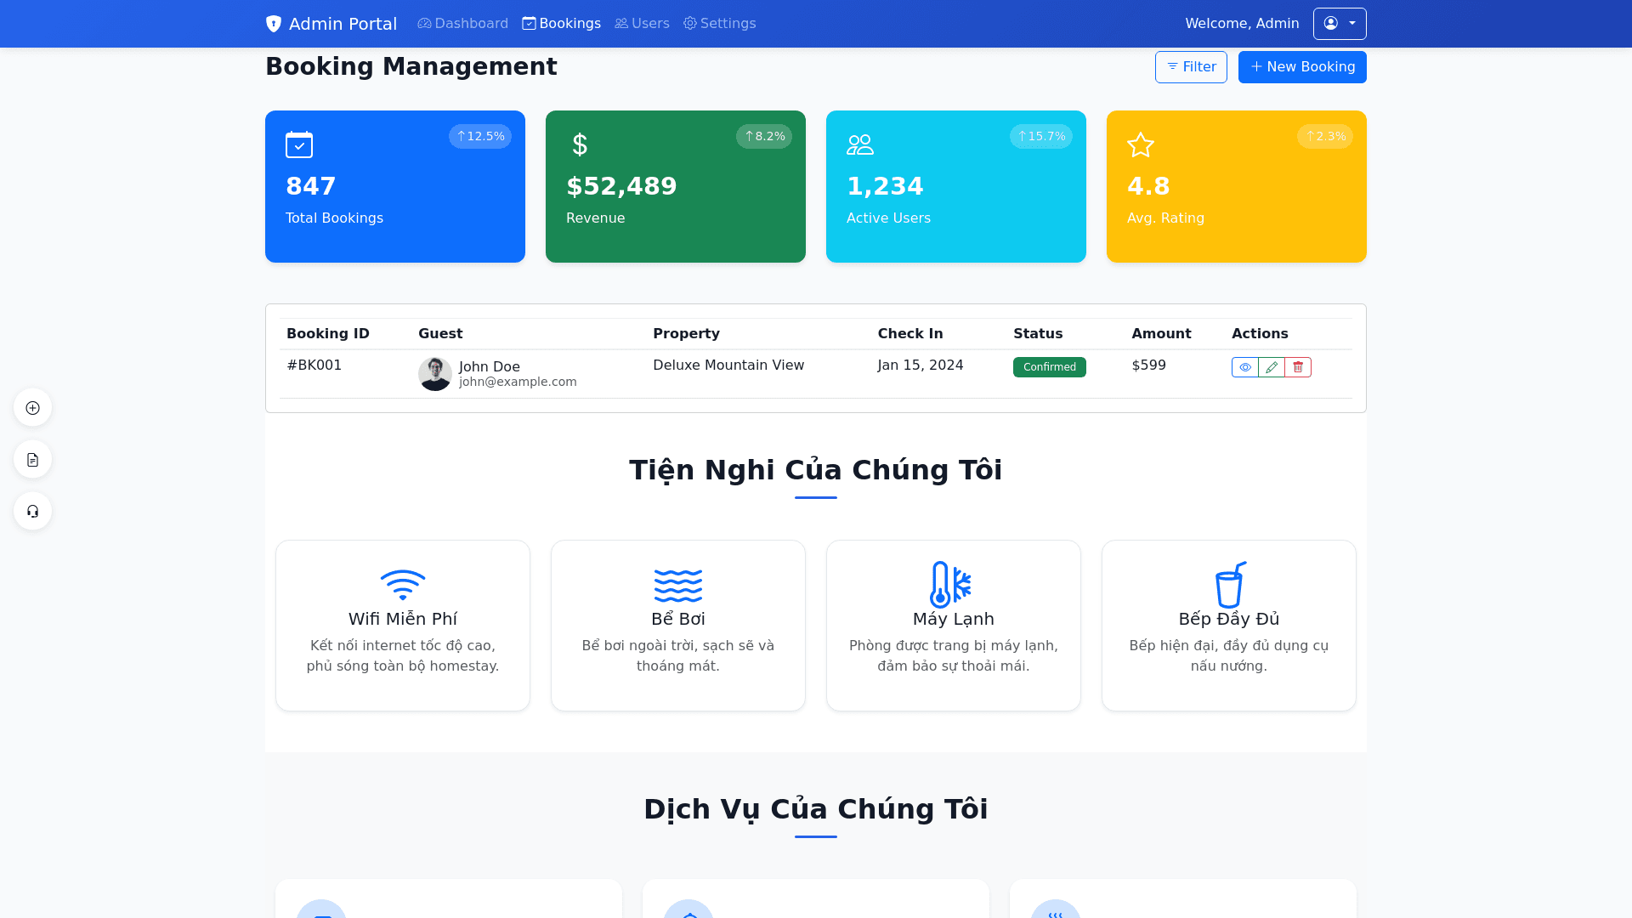Click the Confirmed status badge
Screen dimensions: 1632x918
point(1049,367)
